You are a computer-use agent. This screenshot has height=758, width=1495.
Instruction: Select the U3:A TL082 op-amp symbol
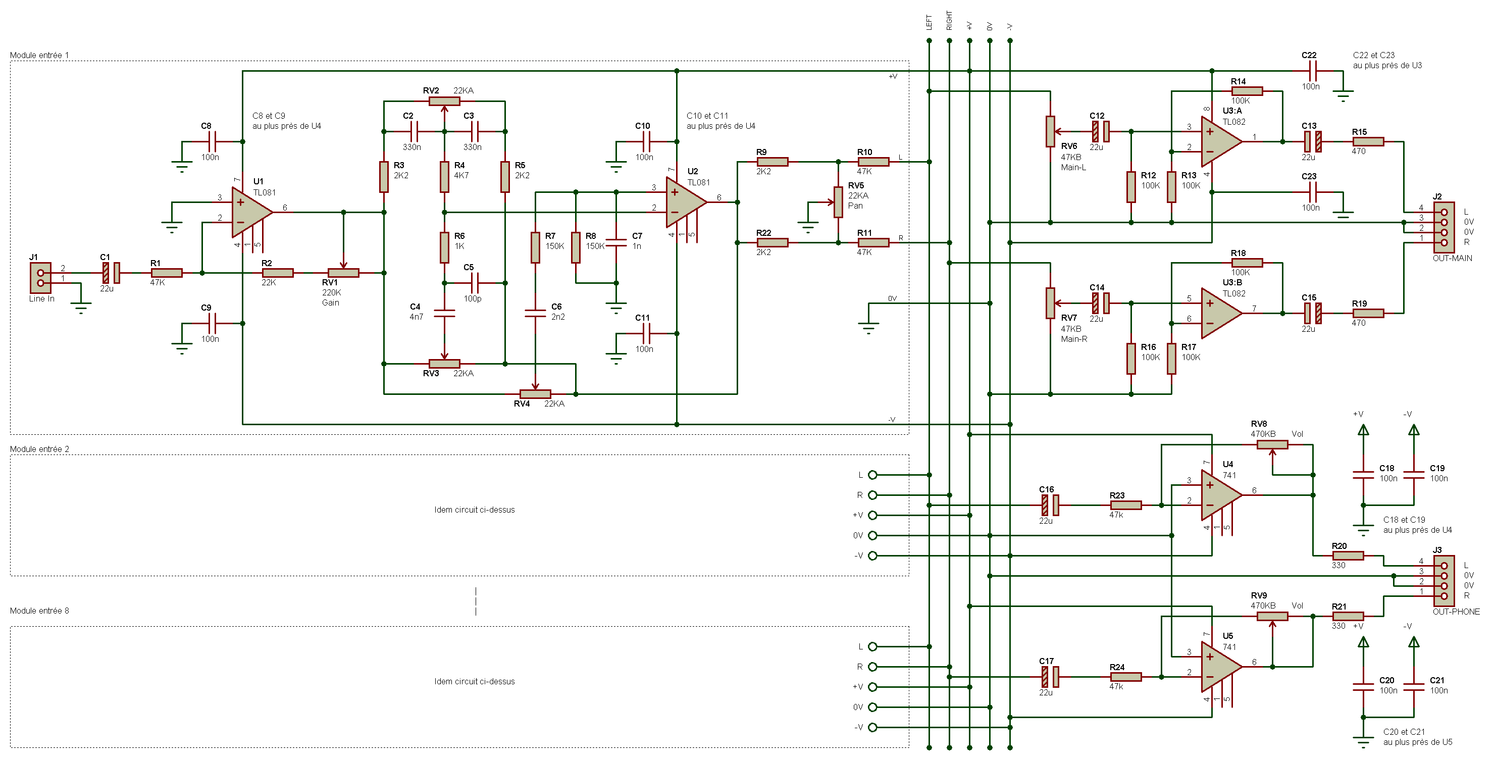pyautogui.click(x=1219, y=141)
